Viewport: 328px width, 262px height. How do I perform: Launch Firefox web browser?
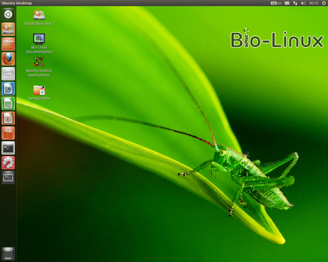point(8,59)
